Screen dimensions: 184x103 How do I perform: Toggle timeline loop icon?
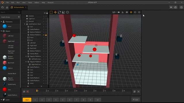coord(135,92)
